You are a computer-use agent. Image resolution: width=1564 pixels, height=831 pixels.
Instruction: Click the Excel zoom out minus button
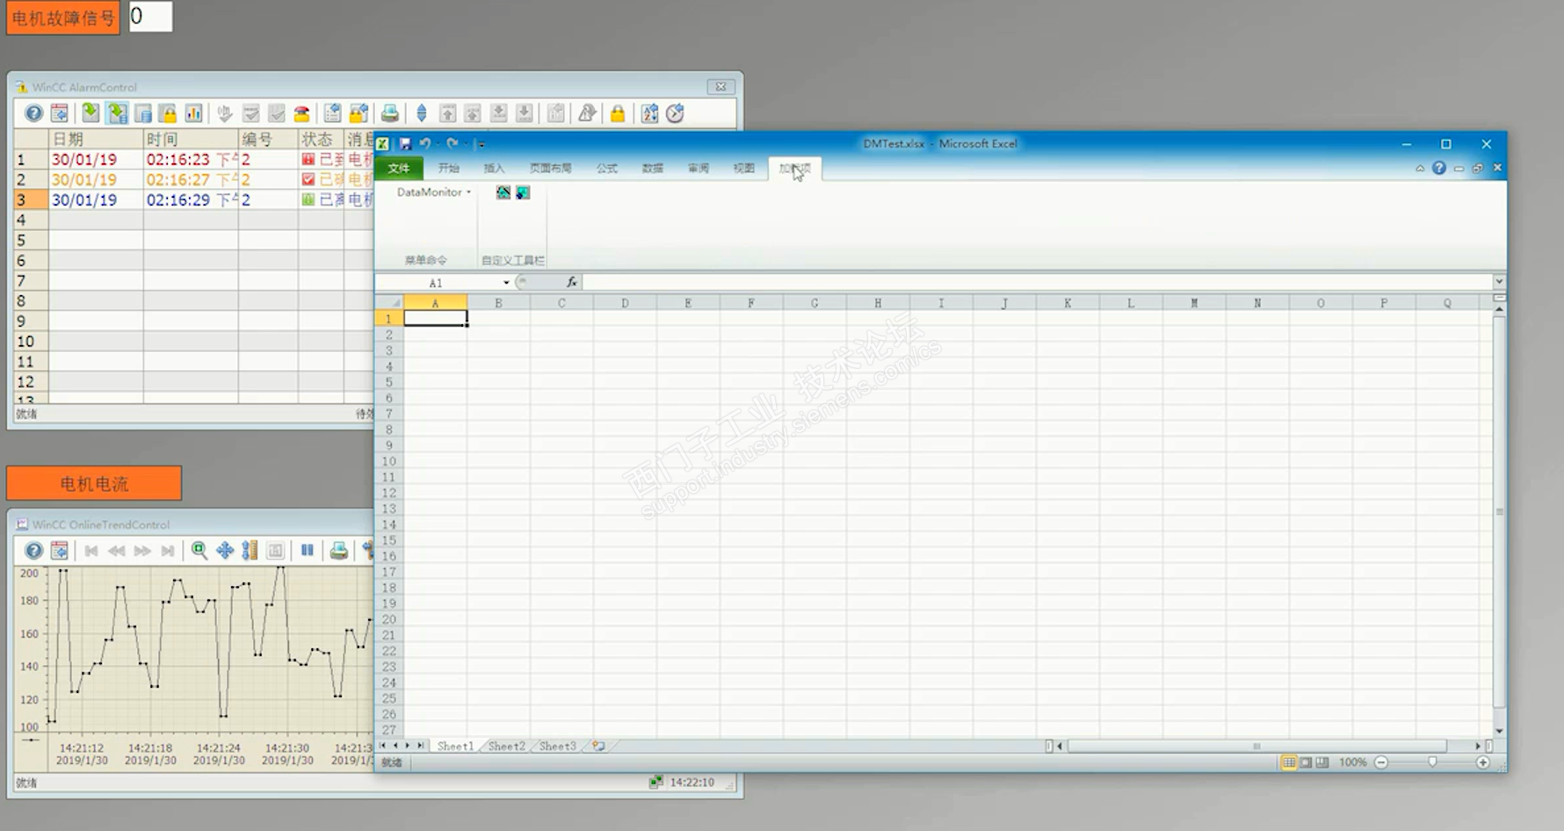pyautogui.click(x=1381, y=762)
